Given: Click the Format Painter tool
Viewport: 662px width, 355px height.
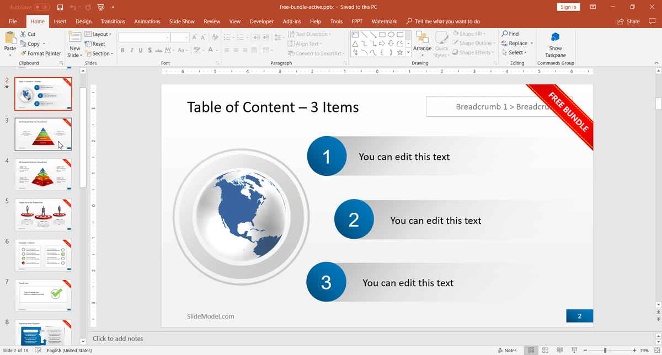Looking at the screenshot, I should pos(40,53).
